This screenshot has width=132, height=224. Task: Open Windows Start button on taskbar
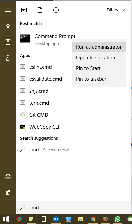(6, 219)
